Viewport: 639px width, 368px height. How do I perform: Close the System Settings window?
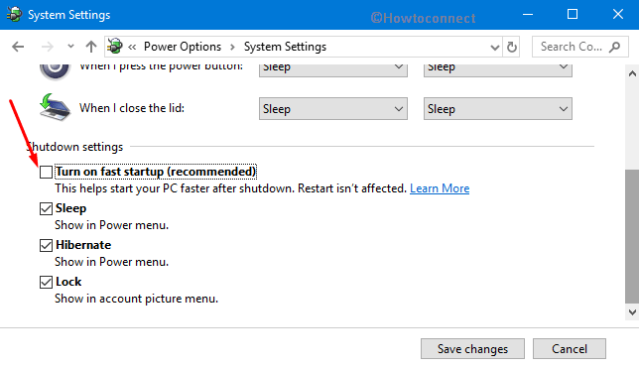(x=618, y=15)
